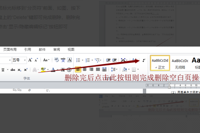Screen dimensions: 200x133
Task: Open the 邮件 ribbon tab
Action: coord(42,50)
